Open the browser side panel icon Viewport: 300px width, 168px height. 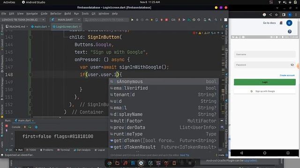284,14
